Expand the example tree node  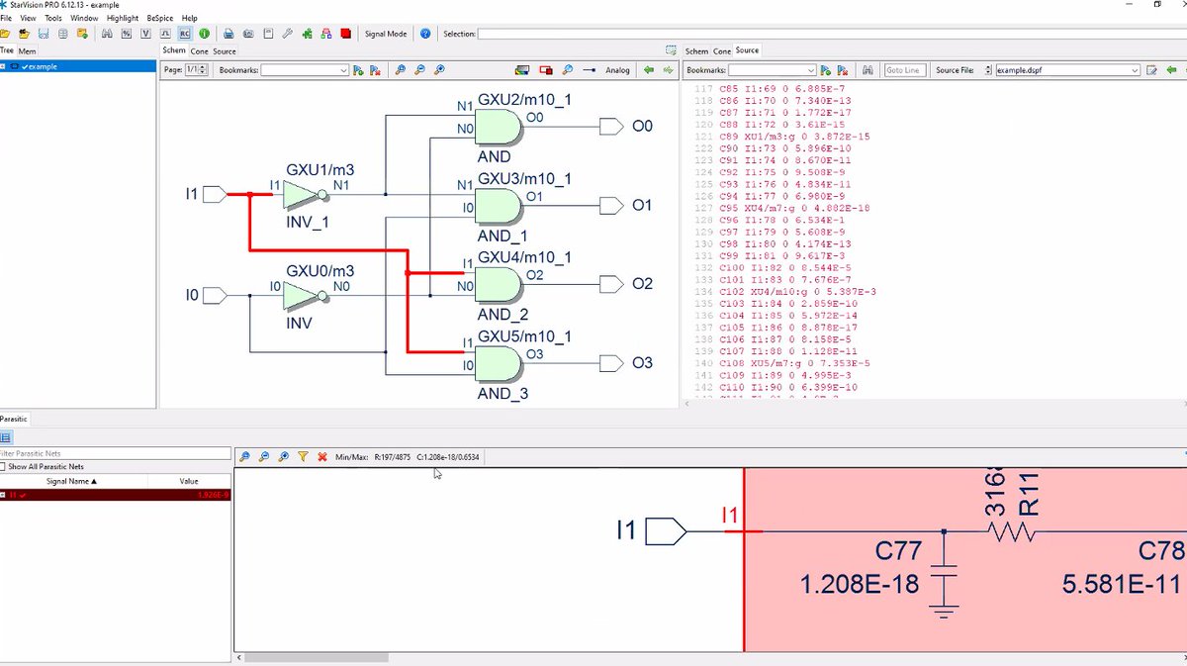pyautogui.click(x=4, y=66)
